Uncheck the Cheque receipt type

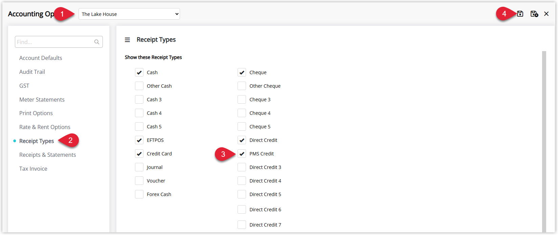click(x=242, y=72)
